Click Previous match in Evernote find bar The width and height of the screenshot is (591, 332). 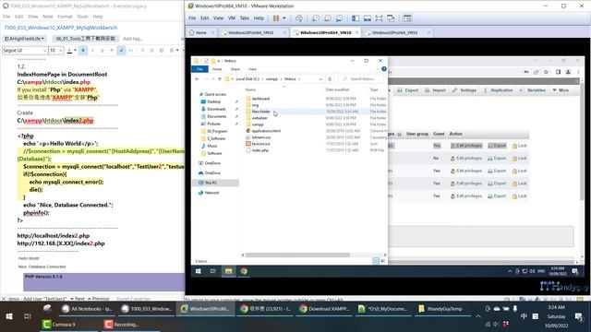click(x=98, y=299)
